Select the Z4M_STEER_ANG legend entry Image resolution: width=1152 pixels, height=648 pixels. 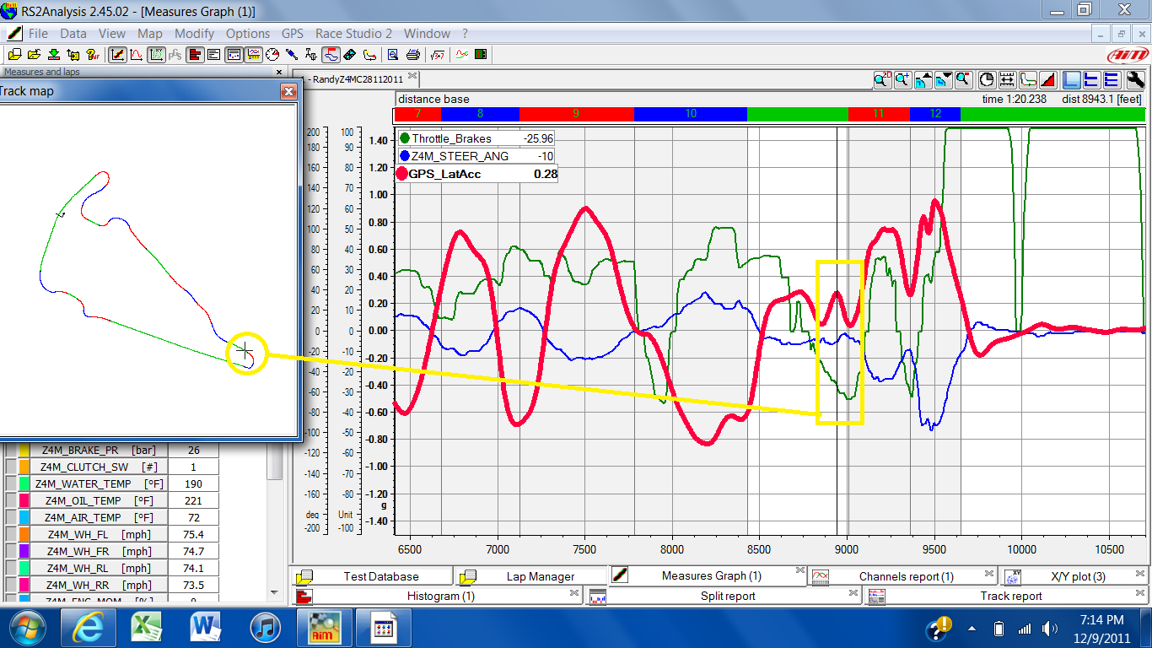coord(476,156)
